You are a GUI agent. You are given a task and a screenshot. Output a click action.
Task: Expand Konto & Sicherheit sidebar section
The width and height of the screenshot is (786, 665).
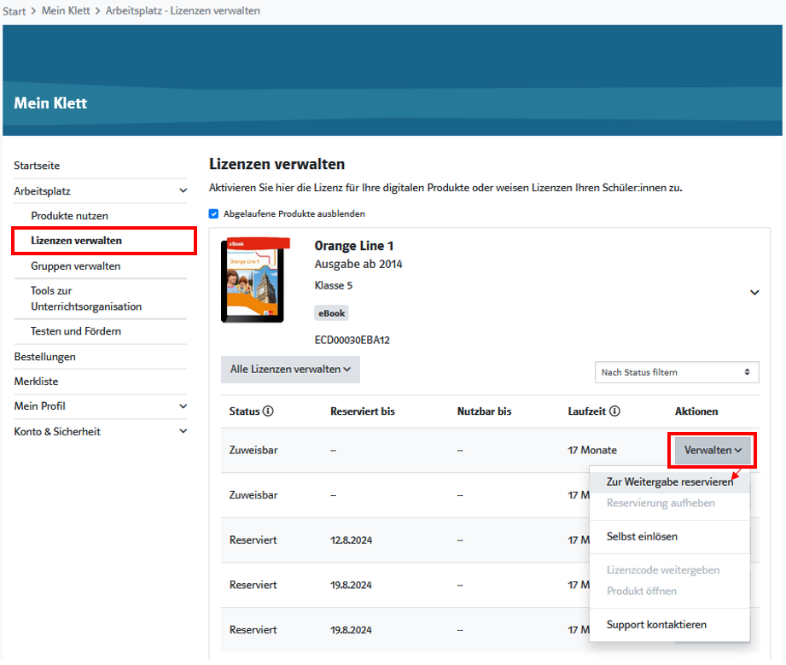click(x=183, y=431)
